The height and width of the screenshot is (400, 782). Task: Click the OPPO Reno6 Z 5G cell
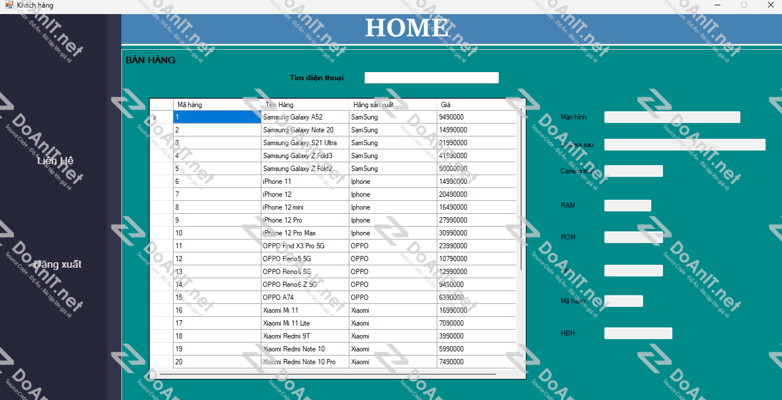click(x=305, y=285)
